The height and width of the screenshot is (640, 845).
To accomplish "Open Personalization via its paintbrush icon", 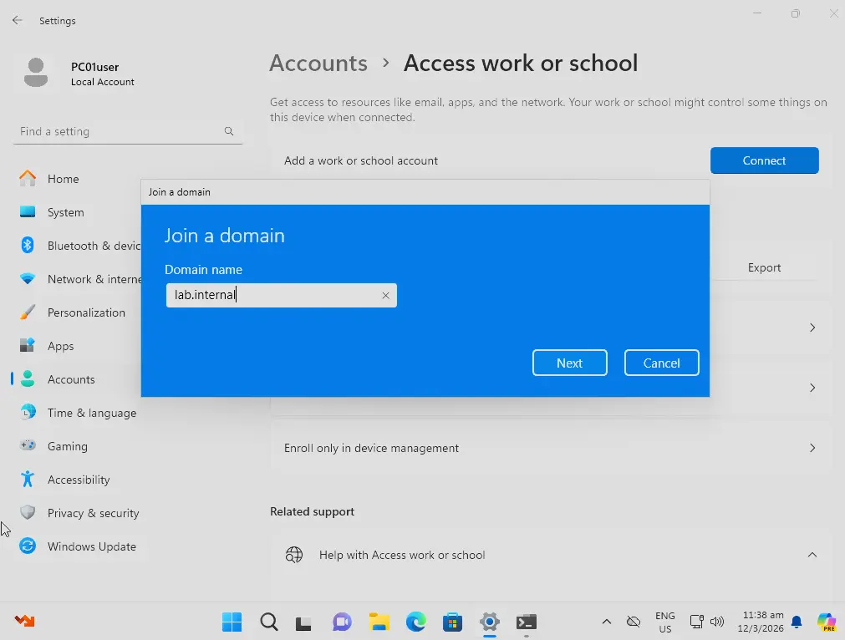I will pos(28,312).
